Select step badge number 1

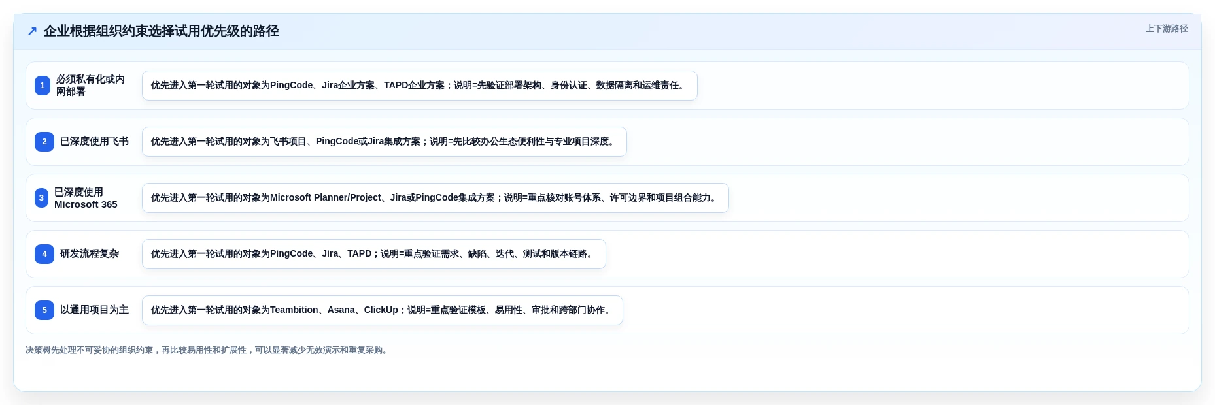[43, 86]
